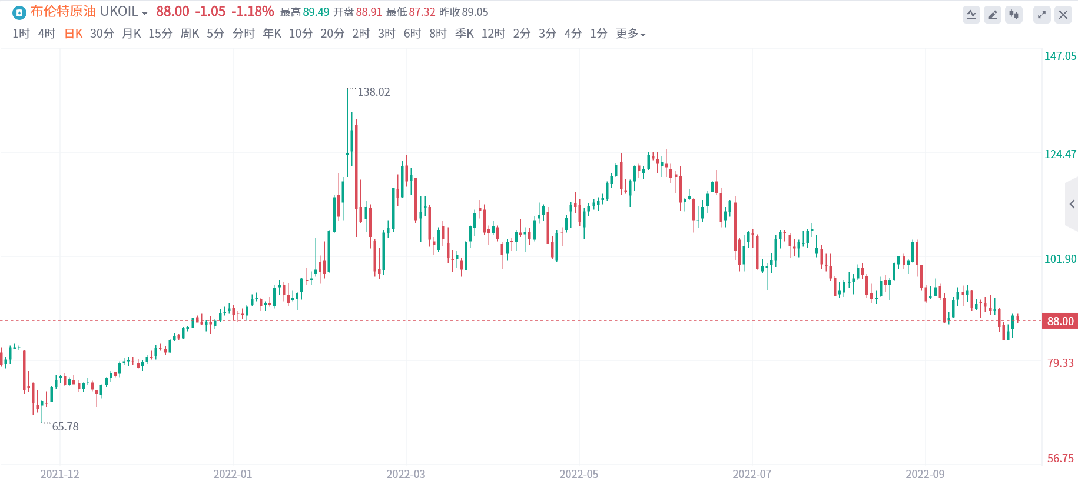Click the 88.00 current price label
1078x481 pixels.
tap(1060, 321)
